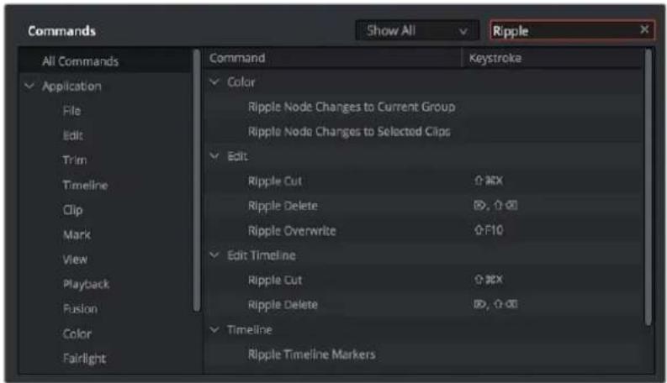Click the left category list scrollbar
Viewport: 667px width, 383px height.
[197, 181]
